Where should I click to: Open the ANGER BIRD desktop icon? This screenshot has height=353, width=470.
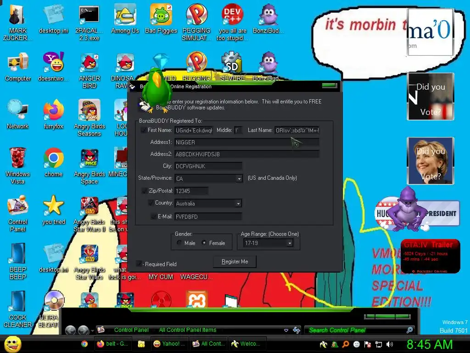tap(90, 70)
